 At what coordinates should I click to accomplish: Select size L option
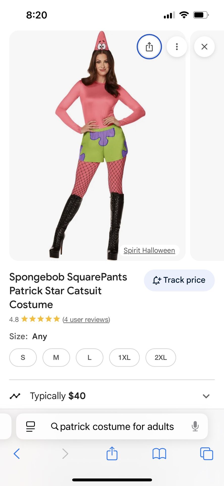(x=89, y=357)
